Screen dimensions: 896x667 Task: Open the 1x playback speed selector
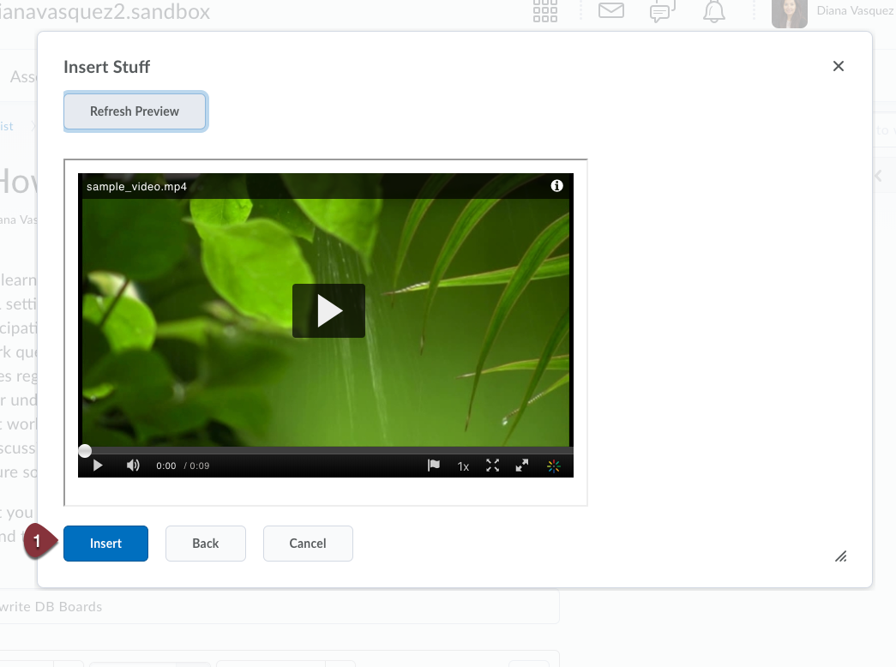(463, 466)
